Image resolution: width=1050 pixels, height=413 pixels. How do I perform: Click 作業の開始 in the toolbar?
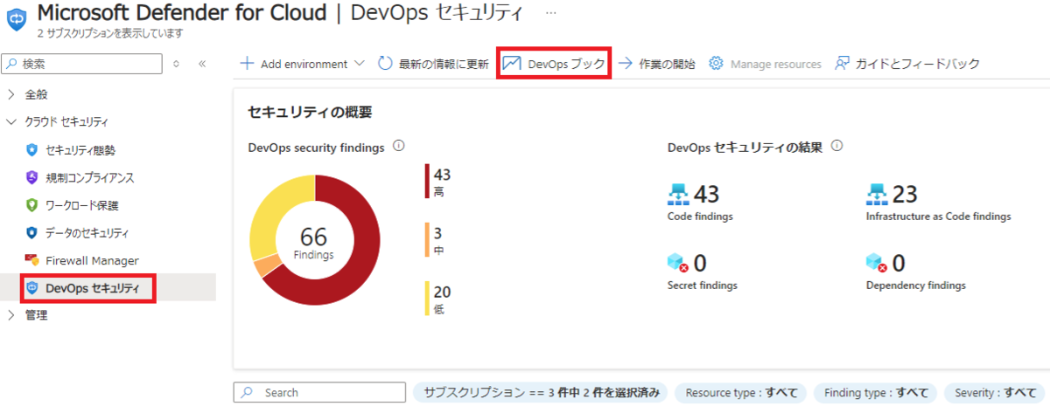click(657, 64)
